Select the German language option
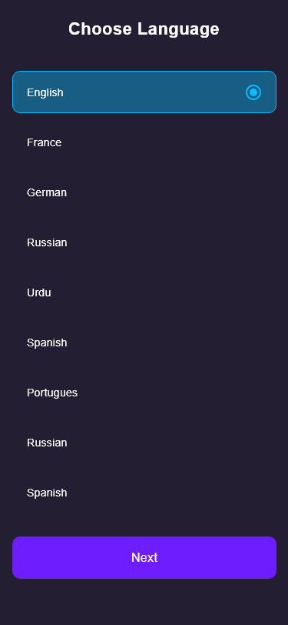The width and height of the screenshot is (288, 625). coord(144,192)
